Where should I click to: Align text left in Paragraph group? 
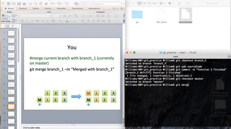83,21
